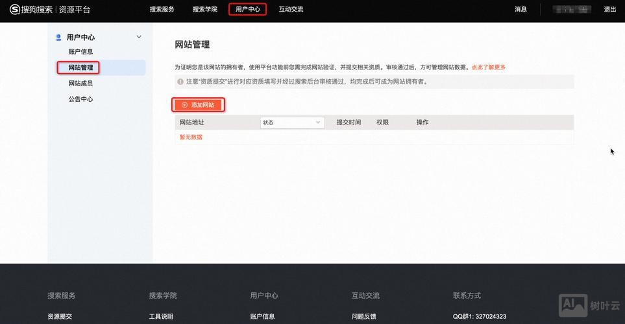Click the 添加网站 button
Screen dimensions: 625x324
coord(198,105)
